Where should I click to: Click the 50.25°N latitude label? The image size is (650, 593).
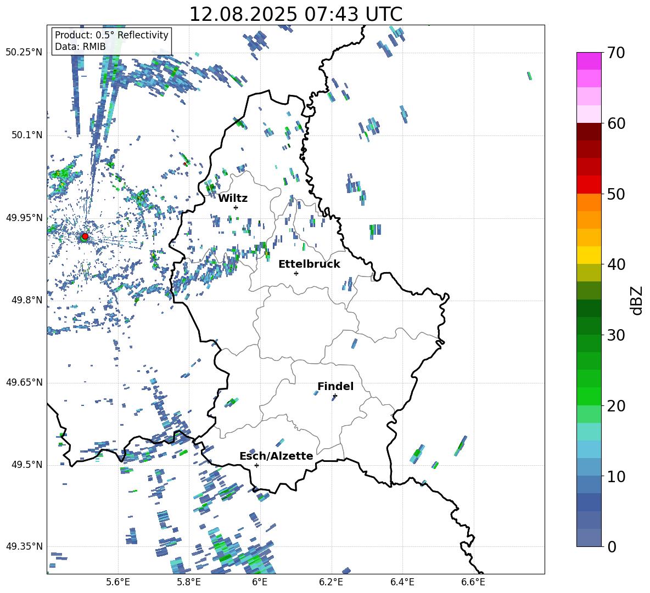pyautogui.click(x=24, y=53)
